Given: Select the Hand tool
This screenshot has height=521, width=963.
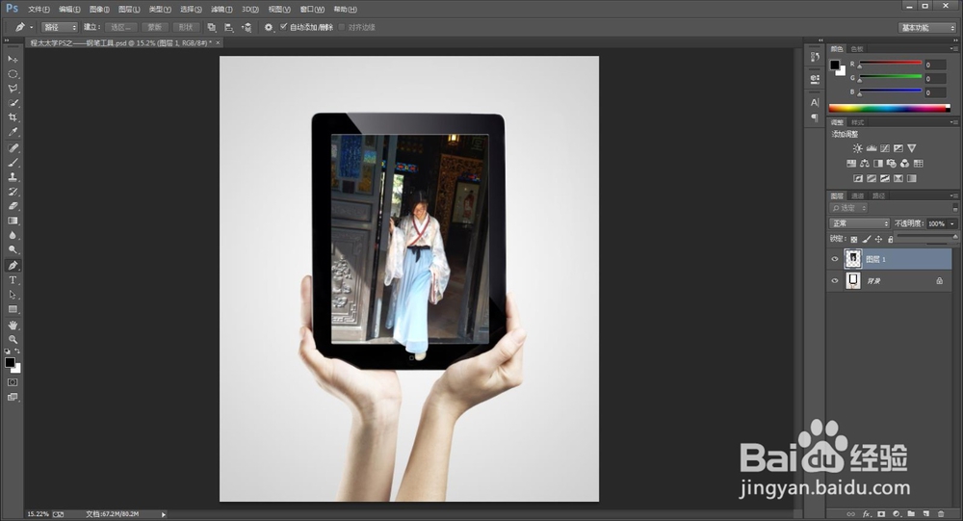Looking at the screenshot, I should (13, 325).
